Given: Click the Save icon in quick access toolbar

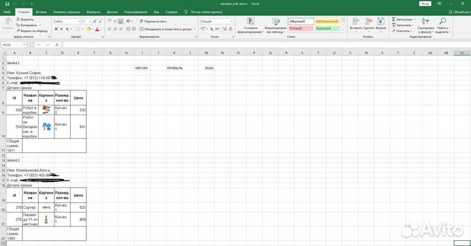Looking at the screenshot, I should pyautogui.click(x=7, y=4).
